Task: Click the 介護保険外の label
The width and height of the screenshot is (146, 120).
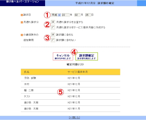Action: [x=31, y=35]
